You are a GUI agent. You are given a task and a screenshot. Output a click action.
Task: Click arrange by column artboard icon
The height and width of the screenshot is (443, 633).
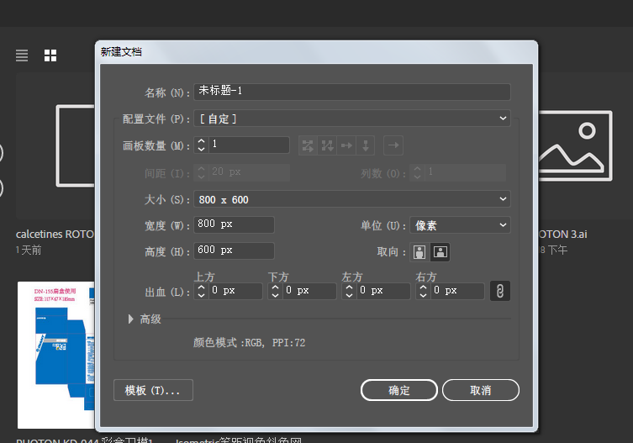point(366,145)
